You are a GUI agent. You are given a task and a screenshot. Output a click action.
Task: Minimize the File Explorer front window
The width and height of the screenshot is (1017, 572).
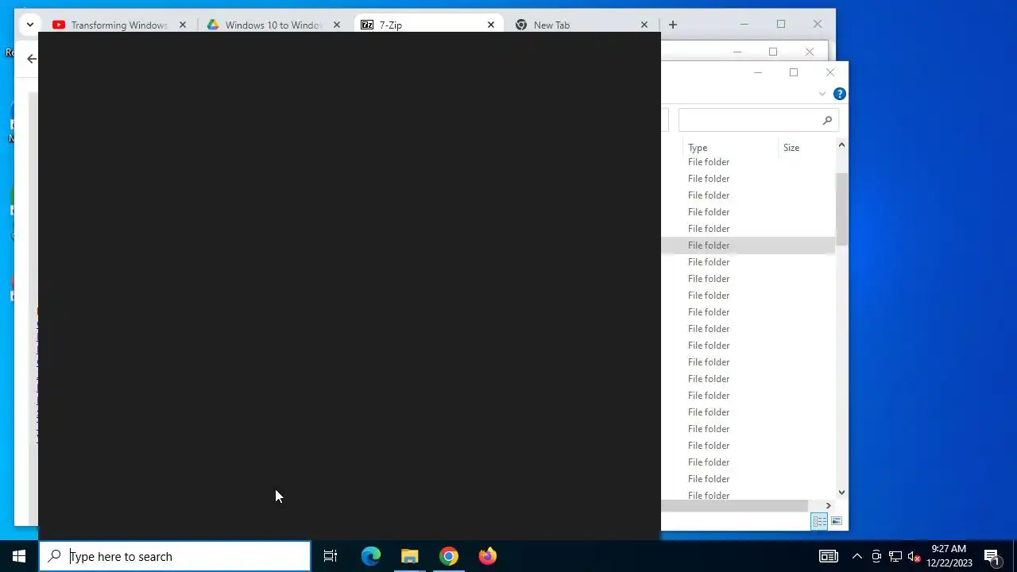[757, 72]
